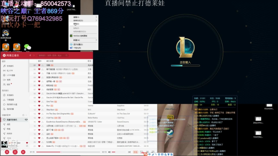Open 我的收藏 in the music sidebar
The width and height of the screenshot is (278, 156).
(10, 109)
